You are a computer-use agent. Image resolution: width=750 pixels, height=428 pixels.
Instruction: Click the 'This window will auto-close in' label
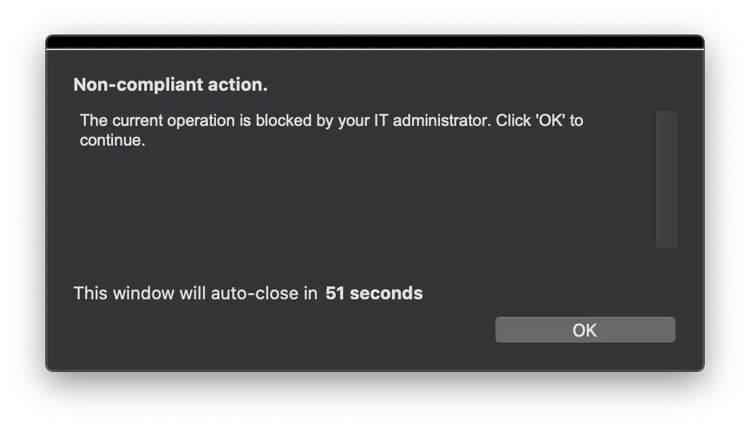pyautogui.click(x=195, y=293)
